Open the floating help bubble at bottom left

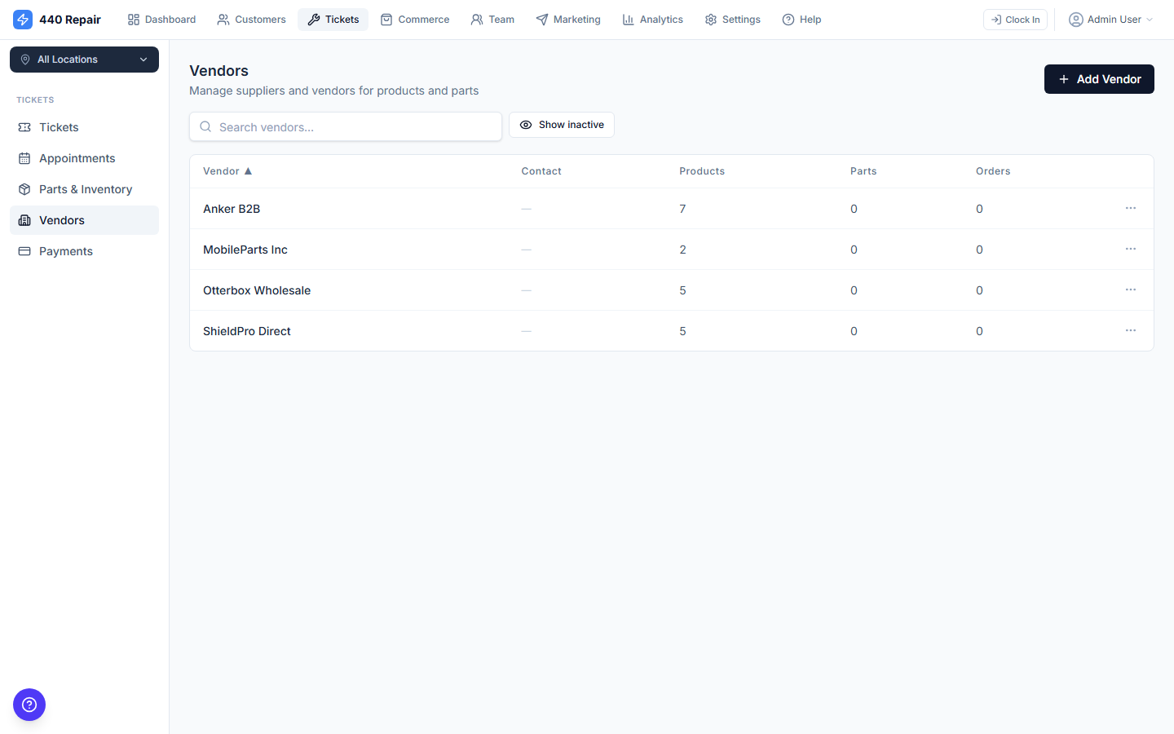click(29, 705)
